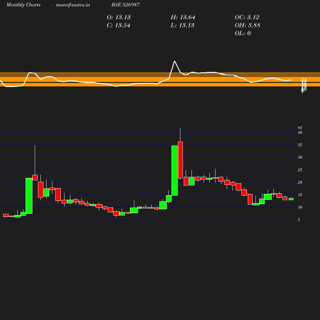Click the high value 'H: 13.64'
Image resolution: width=320 pixels, height=320 pixels.
point(183,17)
